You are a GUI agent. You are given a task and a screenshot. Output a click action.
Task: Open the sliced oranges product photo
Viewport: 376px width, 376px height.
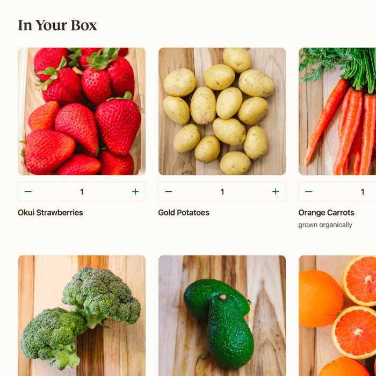pyautogui.click(x=337, y=316)
